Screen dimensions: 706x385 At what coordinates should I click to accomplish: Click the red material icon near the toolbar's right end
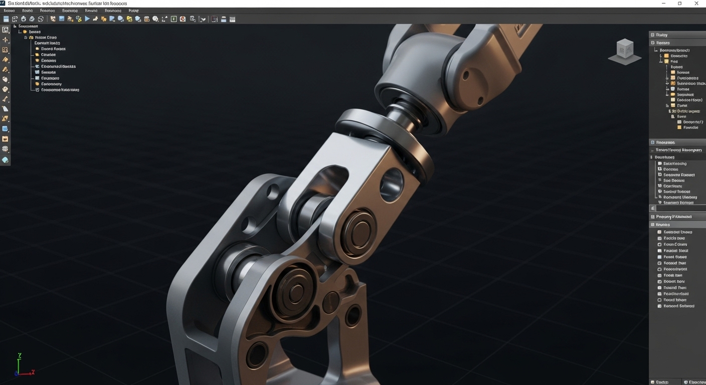(182, 19)
